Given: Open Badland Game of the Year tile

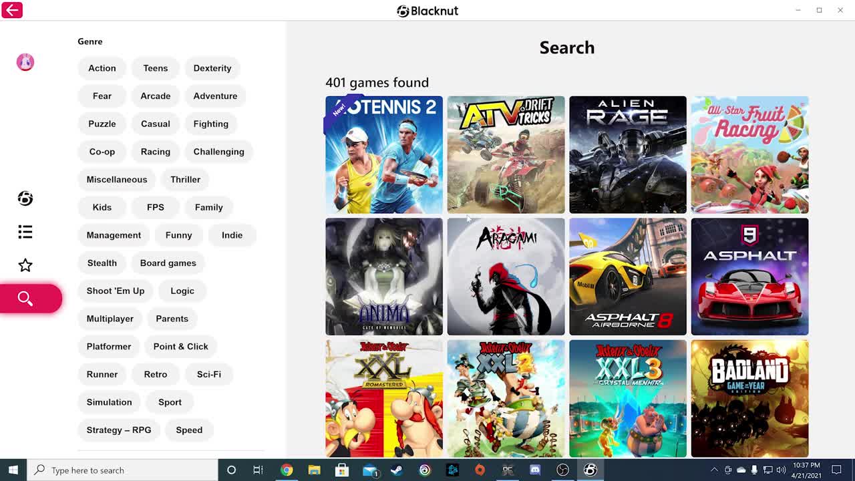Looking at the screenshot, I should pos(749,398).
